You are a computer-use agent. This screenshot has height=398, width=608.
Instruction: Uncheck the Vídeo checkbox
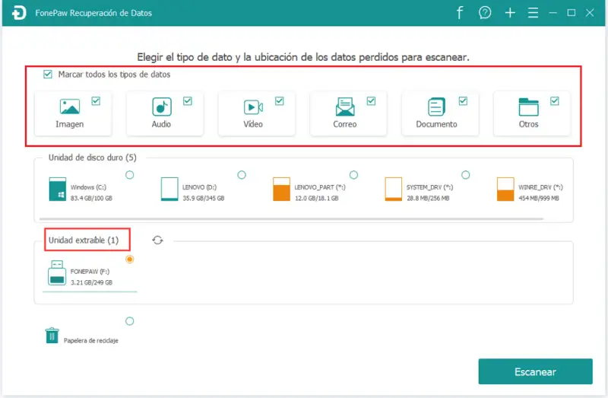point(279,101)
